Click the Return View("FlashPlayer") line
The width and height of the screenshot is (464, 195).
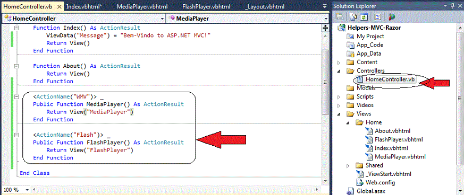[90, 150]
